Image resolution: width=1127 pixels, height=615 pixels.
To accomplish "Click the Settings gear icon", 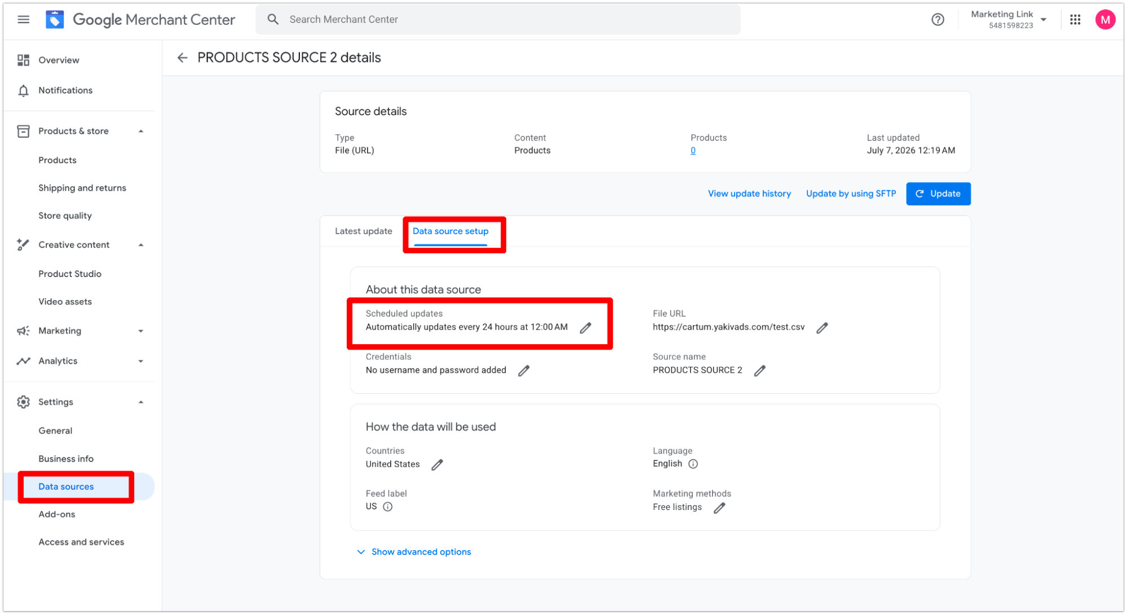I will click(x=23, y=402).
